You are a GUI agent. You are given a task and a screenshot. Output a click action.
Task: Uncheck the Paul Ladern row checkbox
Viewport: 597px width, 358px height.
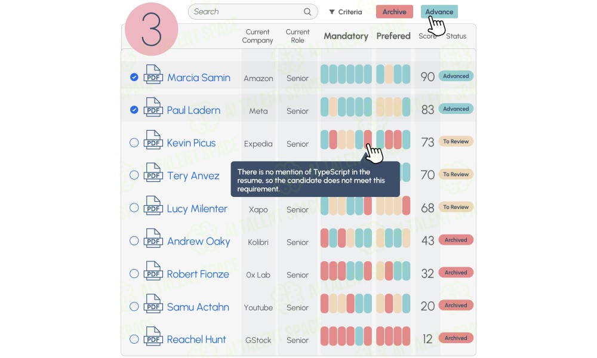click(134, 110)
